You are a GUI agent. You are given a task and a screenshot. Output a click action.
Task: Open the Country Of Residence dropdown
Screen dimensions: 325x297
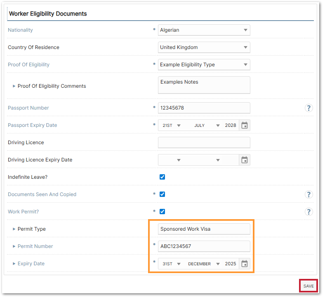pos(204,47)
